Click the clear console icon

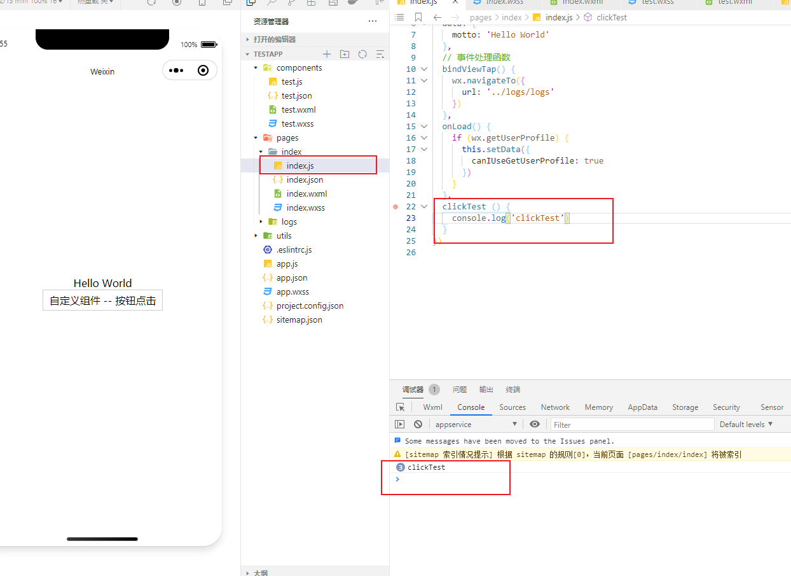click(x=418, y=425)
